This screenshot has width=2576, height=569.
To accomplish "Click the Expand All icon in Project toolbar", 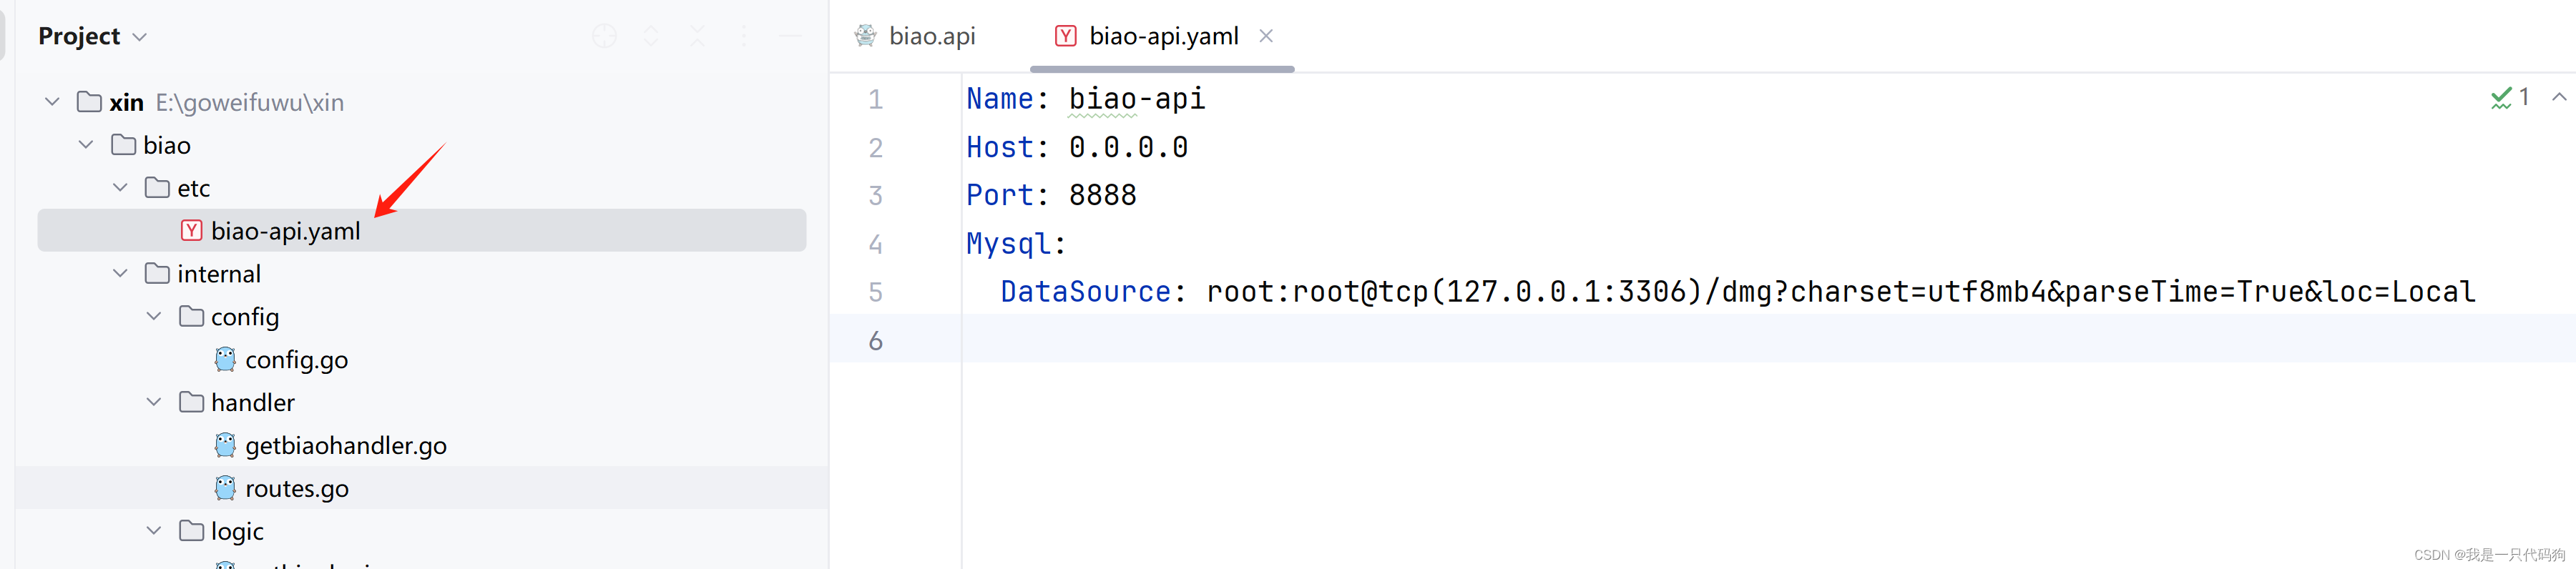I will [x=650, y=35].
